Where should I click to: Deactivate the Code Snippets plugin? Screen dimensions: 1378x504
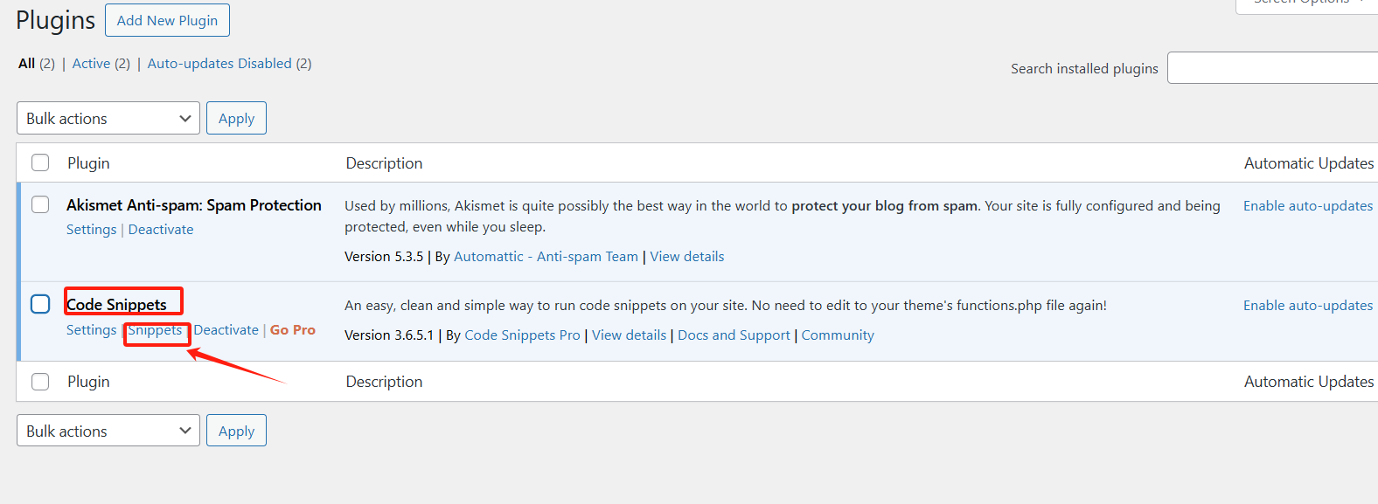pyautogui.click(x=226, y=330)
